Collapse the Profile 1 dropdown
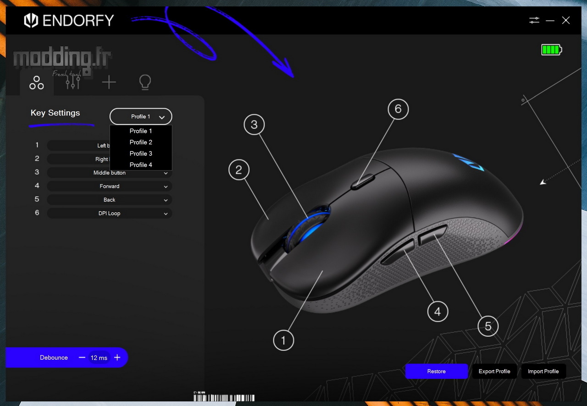 [x=141, y=116]
